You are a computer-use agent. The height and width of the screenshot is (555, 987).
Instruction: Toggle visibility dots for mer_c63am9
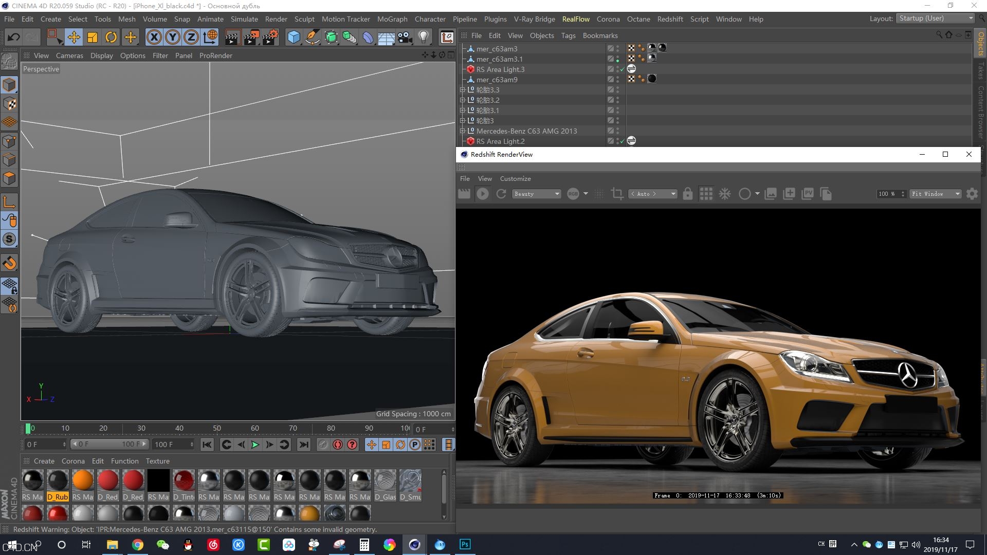coord(617,80)
